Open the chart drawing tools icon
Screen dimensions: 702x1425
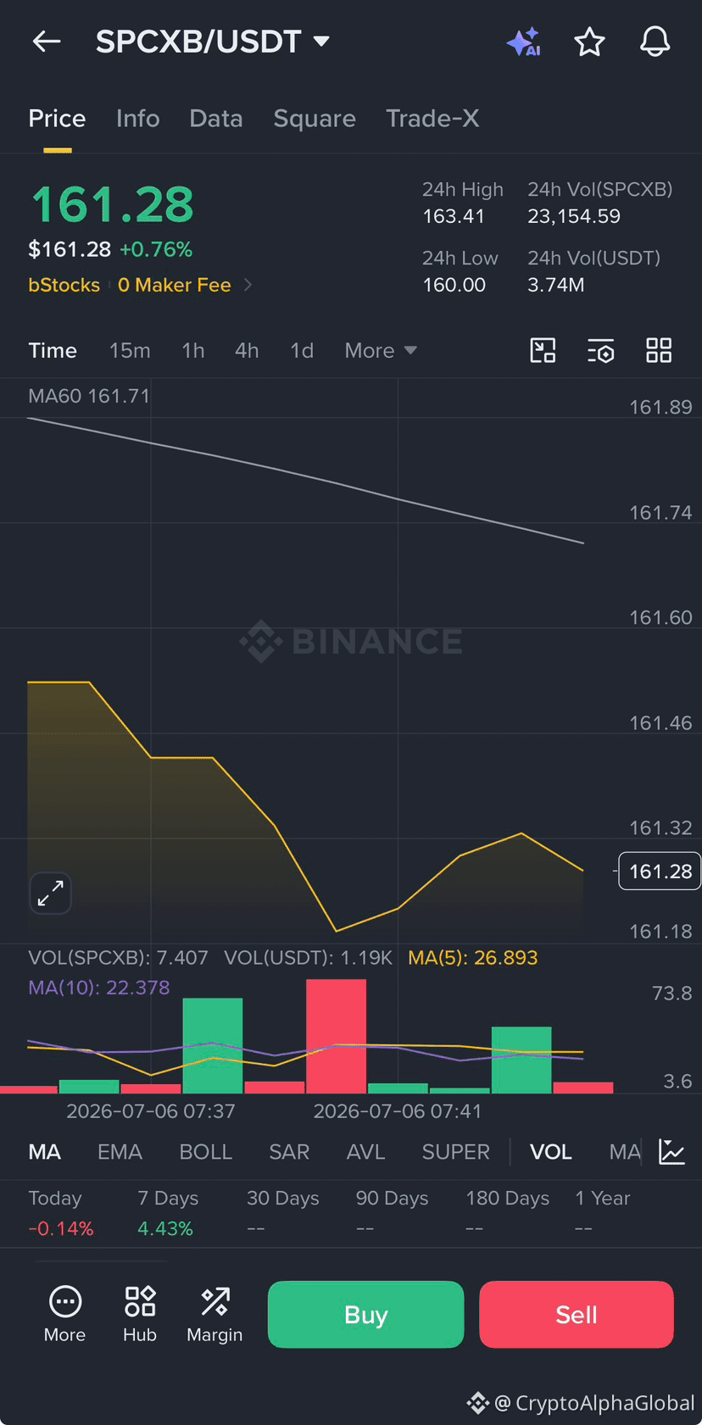pyautogui.click(x=543, y=350)
